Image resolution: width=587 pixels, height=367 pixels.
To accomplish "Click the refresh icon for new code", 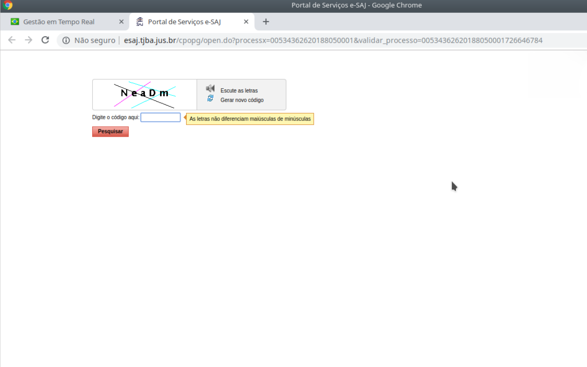I will [210, 98].
